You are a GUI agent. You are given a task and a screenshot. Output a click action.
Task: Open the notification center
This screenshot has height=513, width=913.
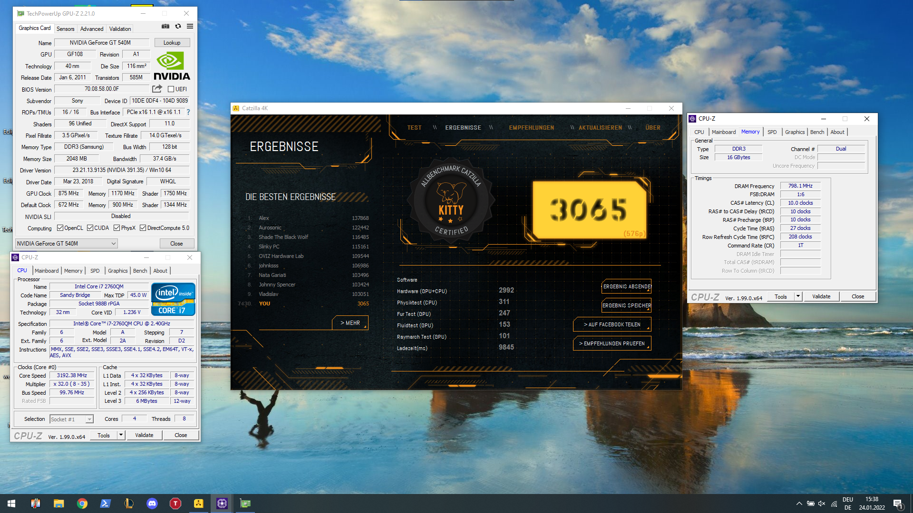tap(898, 504)
